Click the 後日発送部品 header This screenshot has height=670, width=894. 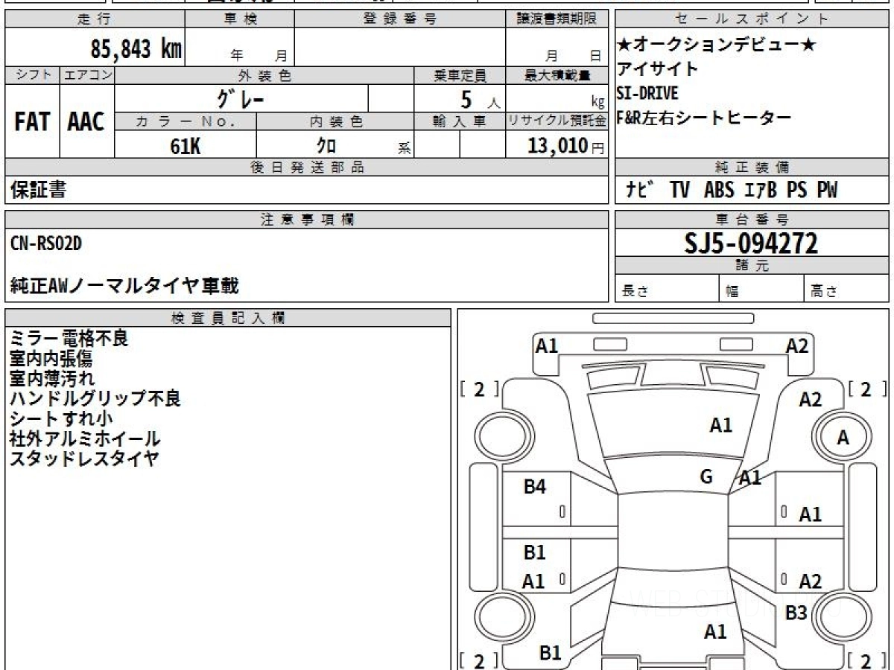[x=307, y=167]
